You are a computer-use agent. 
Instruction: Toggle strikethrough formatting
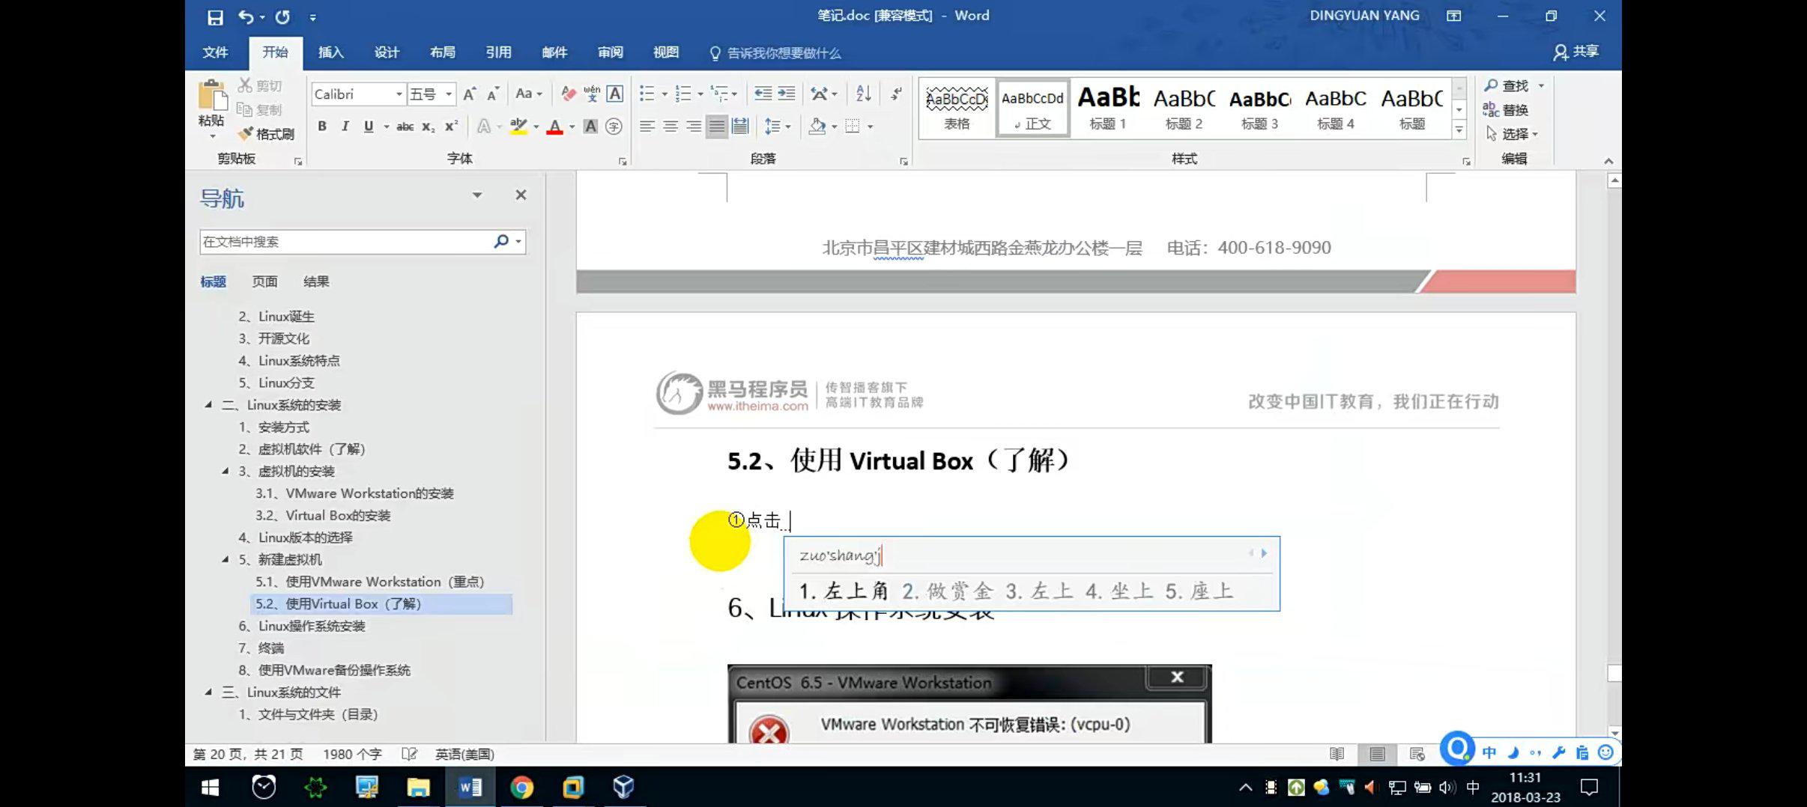(405, 127)
